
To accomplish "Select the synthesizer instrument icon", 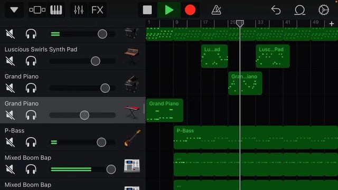I will [x=132, y=55].
